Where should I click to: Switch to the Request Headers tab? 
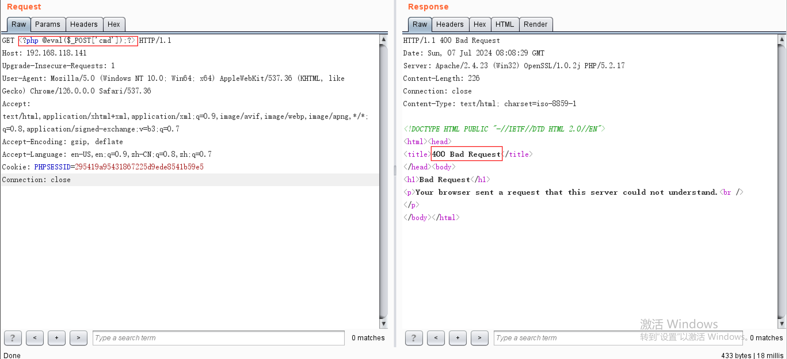point(84,24)
